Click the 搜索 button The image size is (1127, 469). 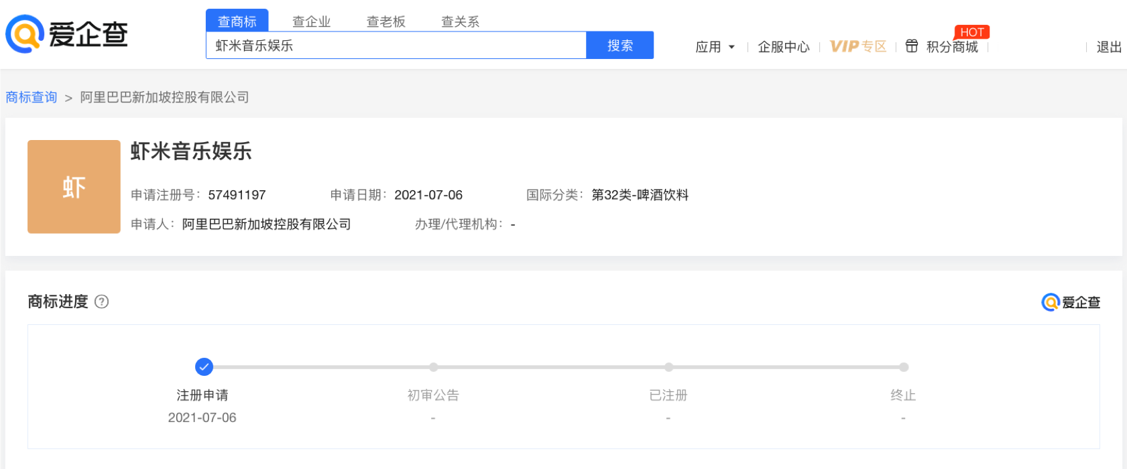pos(620,46)
